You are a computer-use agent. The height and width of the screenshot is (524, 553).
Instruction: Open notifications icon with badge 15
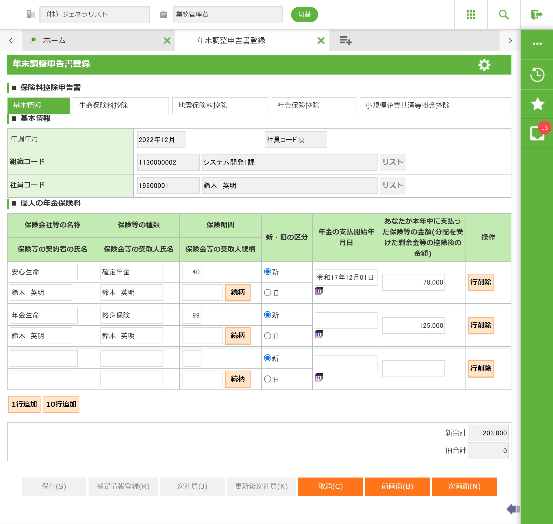click(537, 133)
